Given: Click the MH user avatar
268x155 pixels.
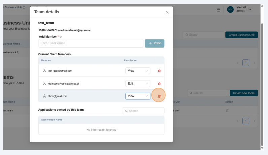Looking at the screenshot, I should coord(230,9).
